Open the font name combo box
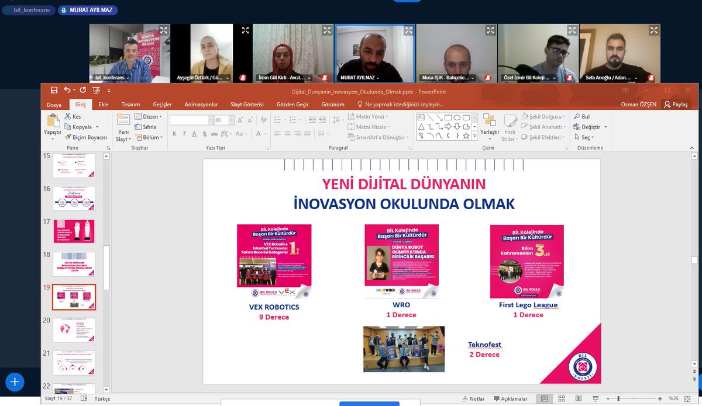This screenshot has width=702, height=406. click(x=191, y=120)
